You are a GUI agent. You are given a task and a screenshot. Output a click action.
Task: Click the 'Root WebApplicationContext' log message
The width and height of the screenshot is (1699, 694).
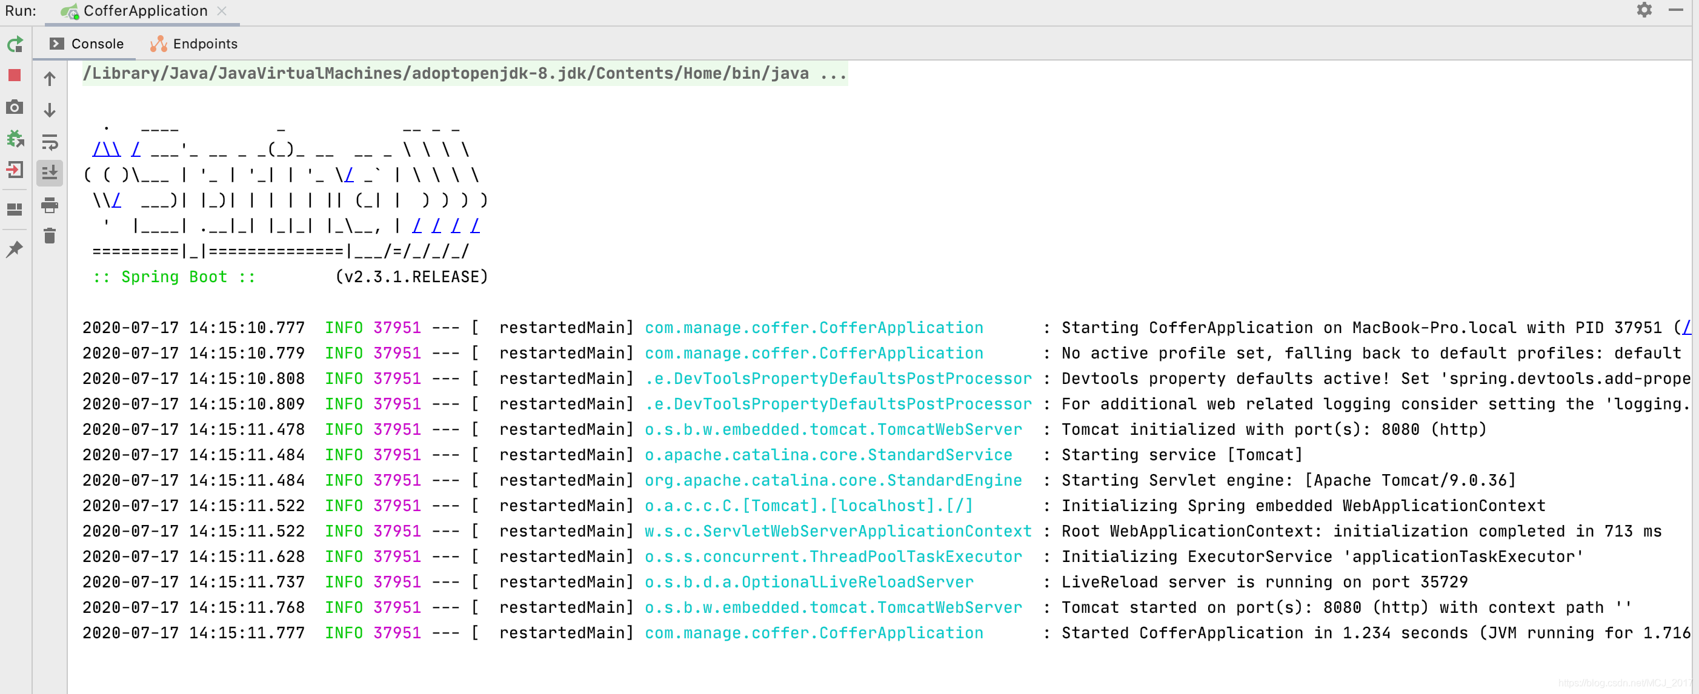[1362, 531]
